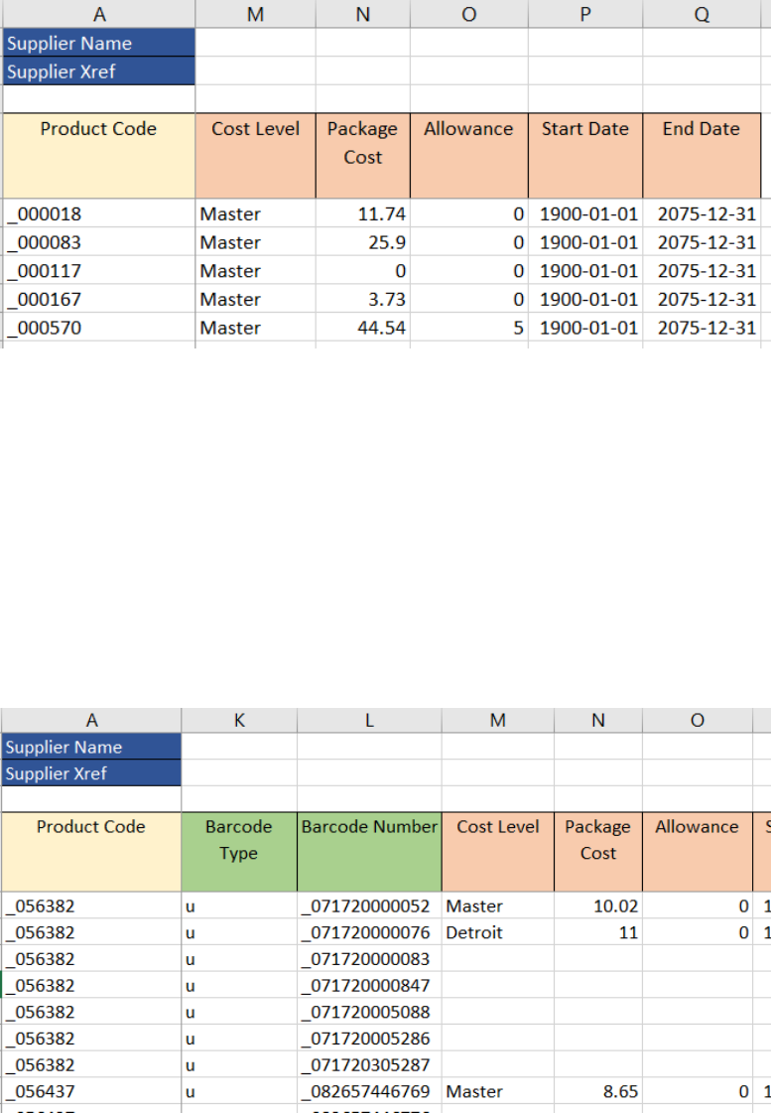Viewport: 771px width, 1113px height.
Task: Select product code cell _056437
Action: pos(90,1091)
